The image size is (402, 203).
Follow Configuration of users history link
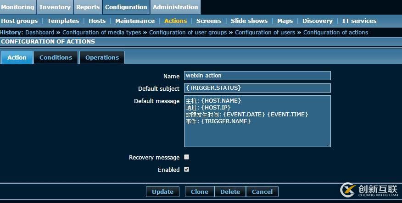pyautogui.click(x=265, y=33)
